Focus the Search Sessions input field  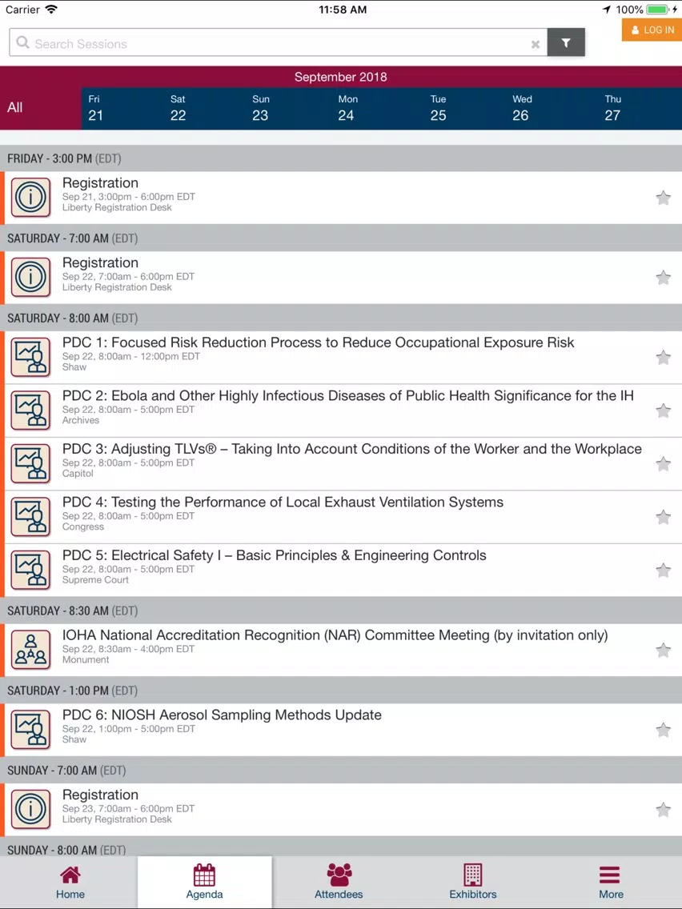[279, 42]
